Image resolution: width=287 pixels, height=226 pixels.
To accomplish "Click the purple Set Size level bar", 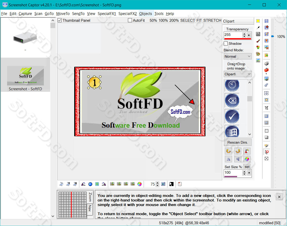I will coord(231,176).
